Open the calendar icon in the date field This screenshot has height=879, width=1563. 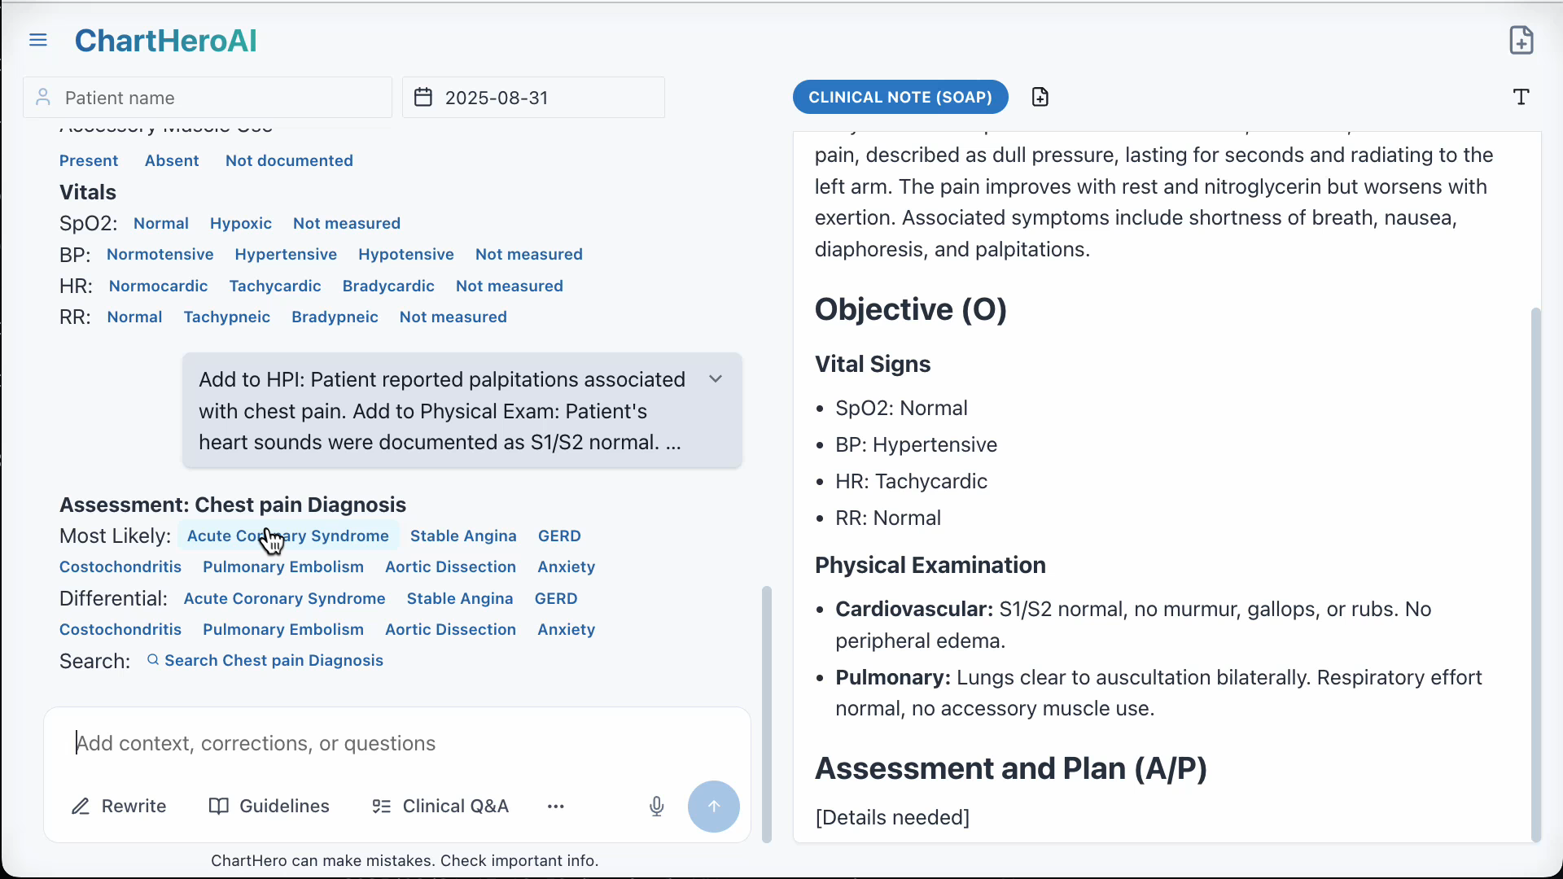pyautogui.click(x=422, y=97)
